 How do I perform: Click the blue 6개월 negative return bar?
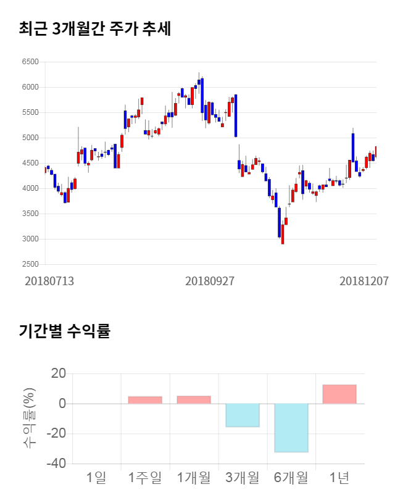tap(291, 428)
